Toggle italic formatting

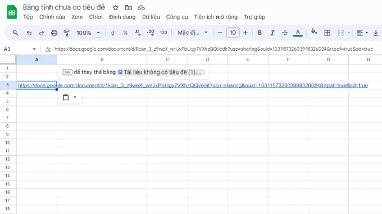(x=272, y=33)
